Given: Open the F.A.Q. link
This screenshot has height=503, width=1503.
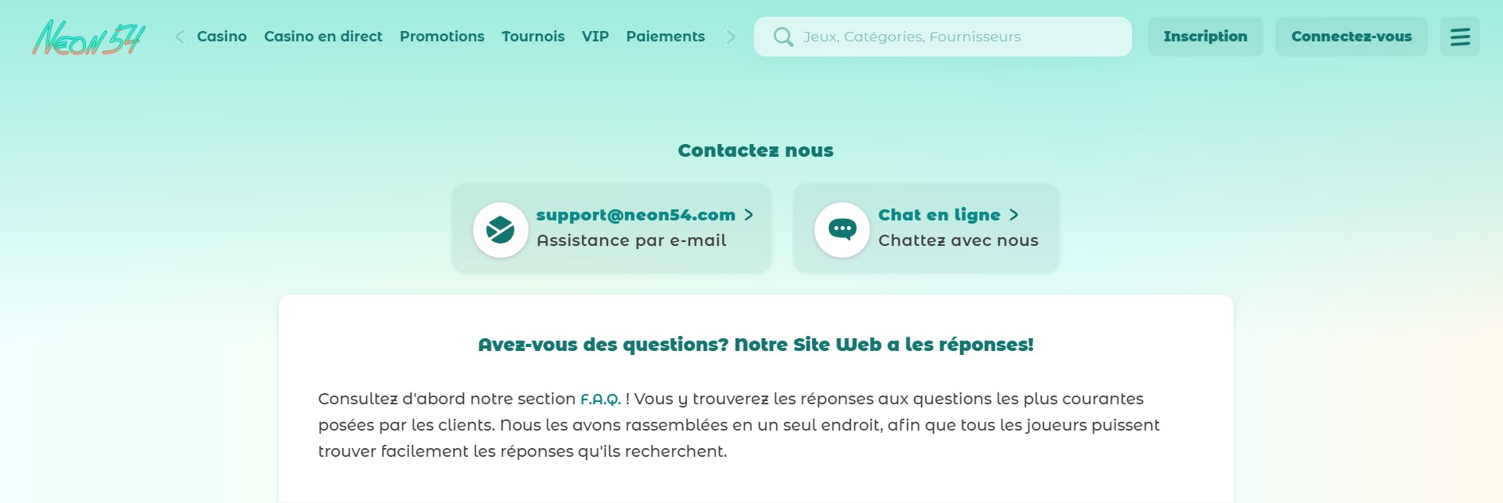Looking at the screenshot, I should click(600, 400).
